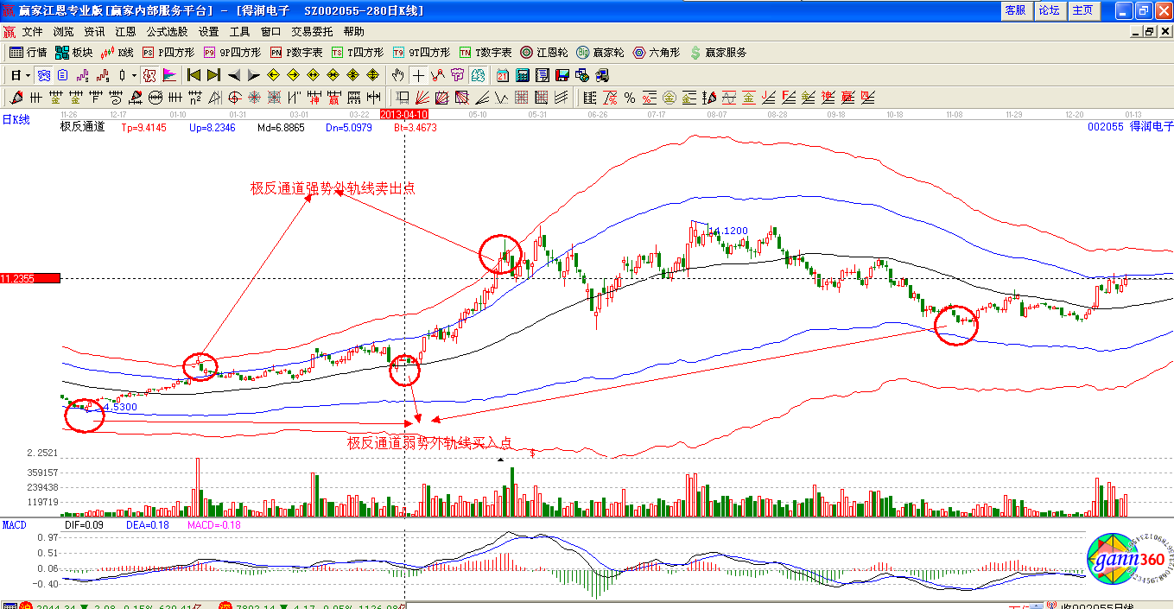Toggle the crosshair cursor button

[x=418, y=75]
